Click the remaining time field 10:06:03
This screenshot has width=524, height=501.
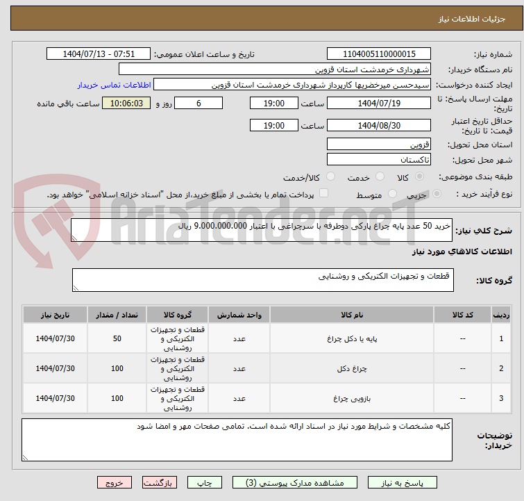[126, 104]
